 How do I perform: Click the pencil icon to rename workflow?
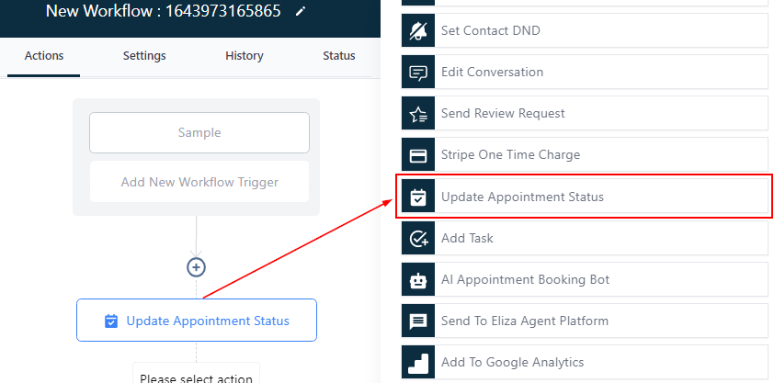[300, 12]
